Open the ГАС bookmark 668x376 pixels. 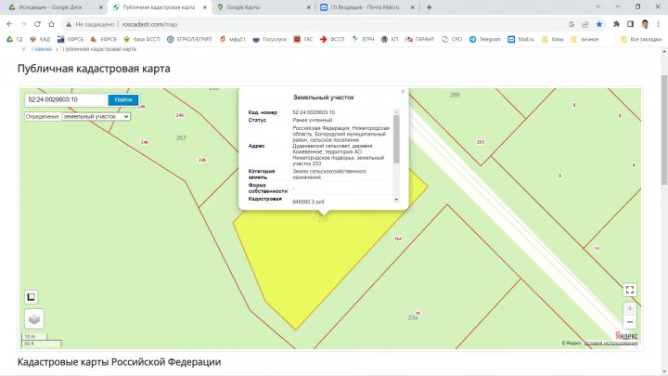[303, 39]
